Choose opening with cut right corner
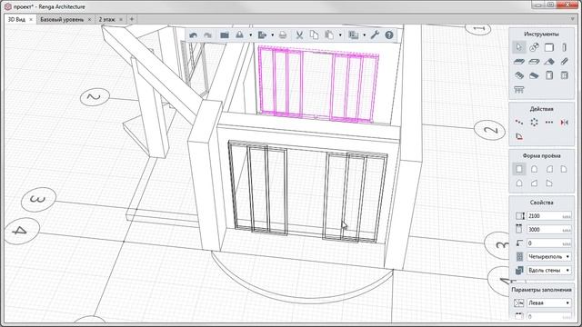This screenshot has width=582, height=327. (x=564, y=169)
